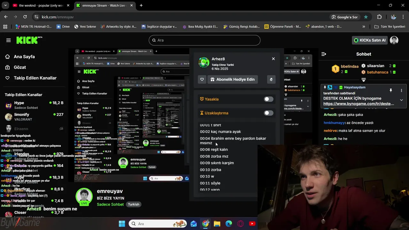The image size is (409, 230).
Task: Open the Chrome apps grid bookmark
Action: [x=5, y=27]
